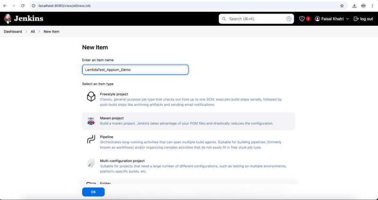Bookmark this page with the star icon
Image resolution: width=378 pixels, height=200 pixels.
click(x=342, y=6)
